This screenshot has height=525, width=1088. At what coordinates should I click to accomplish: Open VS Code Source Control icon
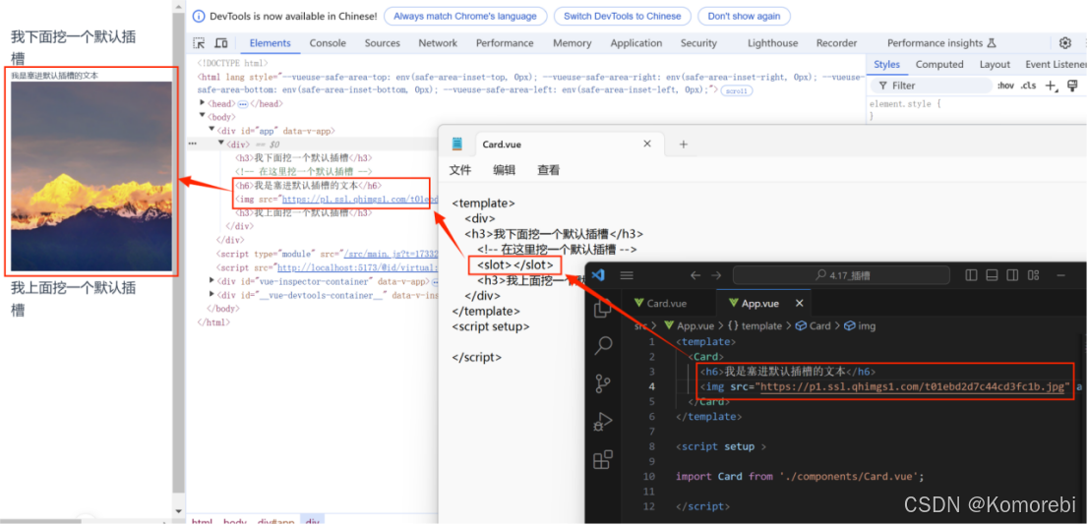click(x=603, y=382)
